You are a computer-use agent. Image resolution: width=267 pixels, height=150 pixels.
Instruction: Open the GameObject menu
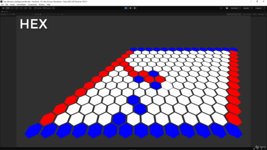21,5
